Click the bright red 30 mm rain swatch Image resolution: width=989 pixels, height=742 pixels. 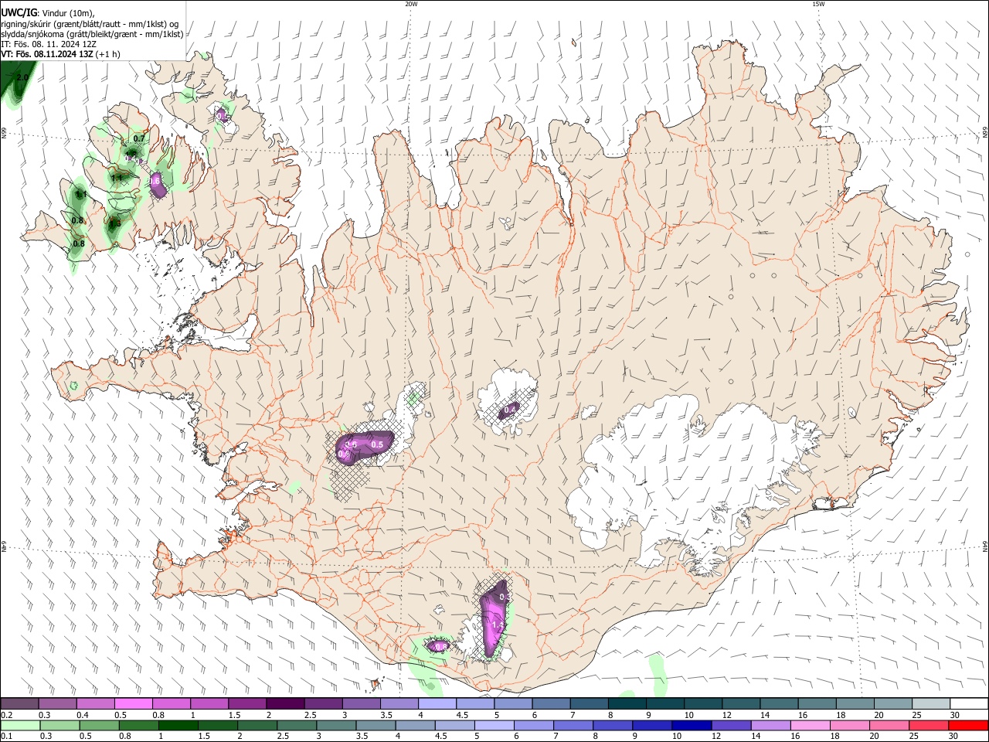coord(969,725)
